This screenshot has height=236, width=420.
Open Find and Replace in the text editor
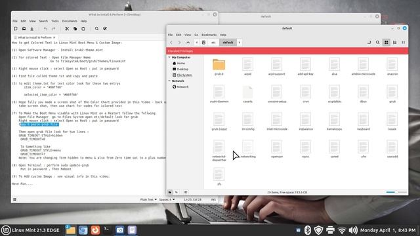(105, 29)
